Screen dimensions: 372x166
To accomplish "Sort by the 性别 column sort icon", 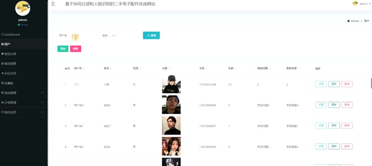I will pos(140,69).
